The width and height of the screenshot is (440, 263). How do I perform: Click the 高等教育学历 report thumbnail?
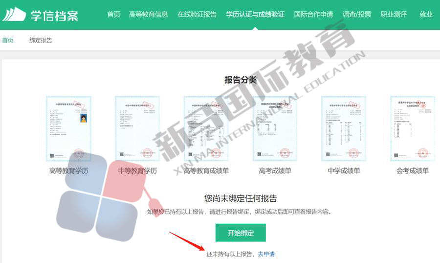pyautogui.click(x=68, y=128)
